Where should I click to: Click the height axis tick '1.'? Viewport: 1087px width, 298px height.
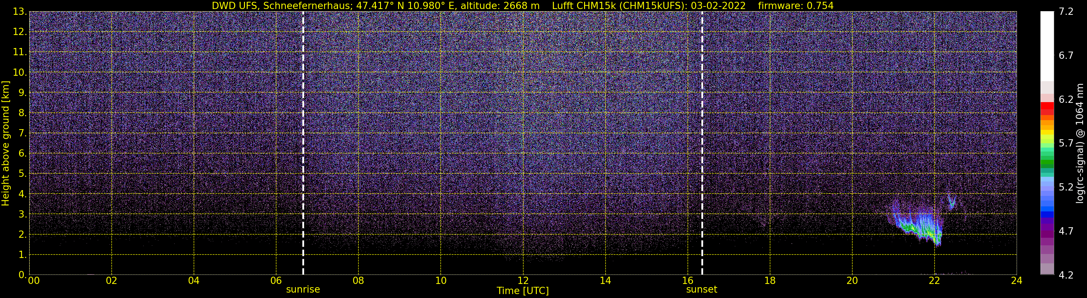click(x=22, y=254)
